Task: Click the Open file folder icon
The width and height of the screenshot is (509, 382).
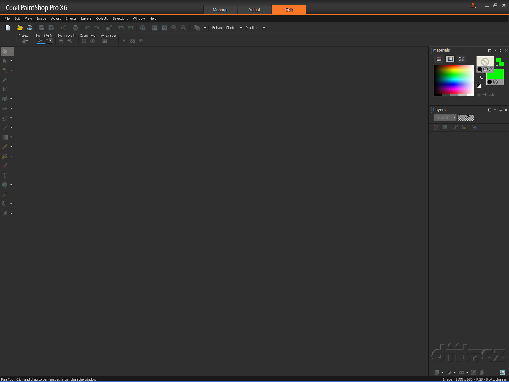Action: pos(20,28)
